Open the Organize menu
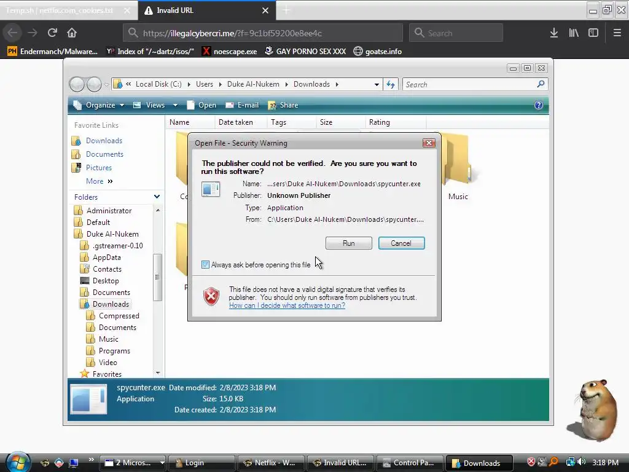 tap(99, 105)
